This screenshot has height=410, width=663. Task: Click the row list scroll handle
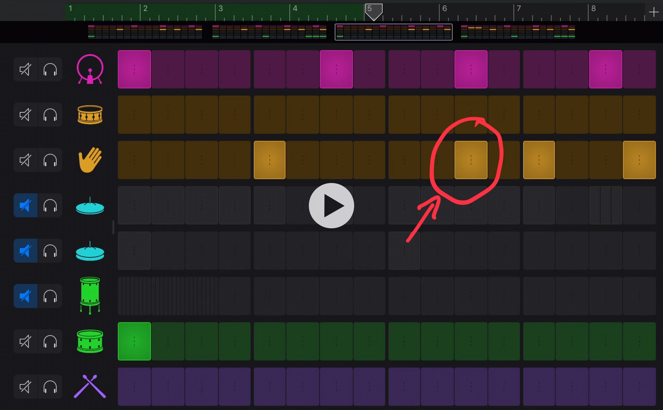[113, 227]
